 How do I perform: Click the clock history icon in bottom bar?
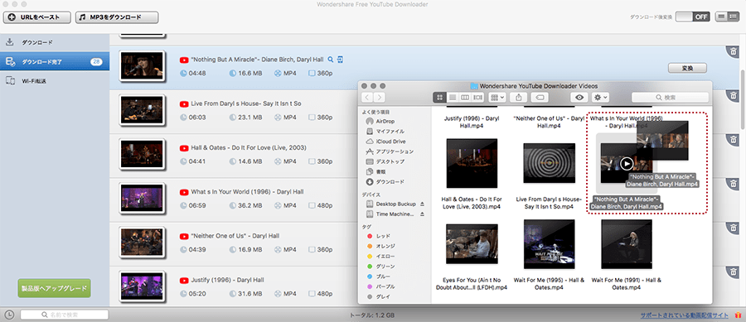[9, 315]
